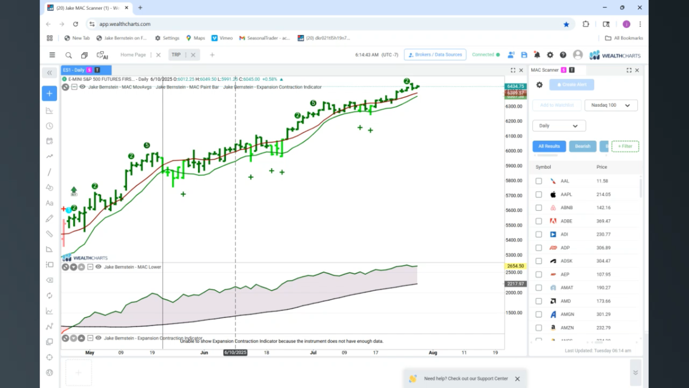Move MAC Lower pane down arrow
Screen dimensions: 689x388
point(74,267)
